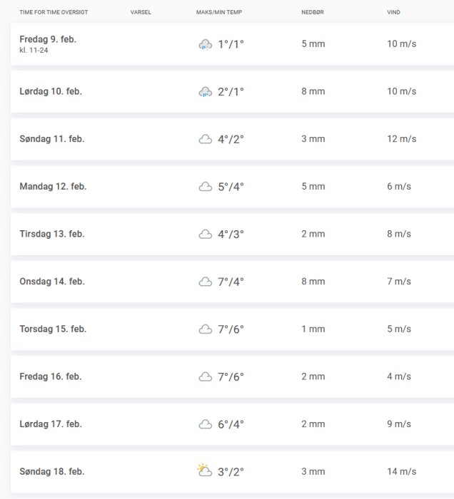Viewport: 454px width, 499px height.
Task: Click the cloud icon for Tirsdag 13. feb.
Action: pyautogui.click(x=205, y=235)
